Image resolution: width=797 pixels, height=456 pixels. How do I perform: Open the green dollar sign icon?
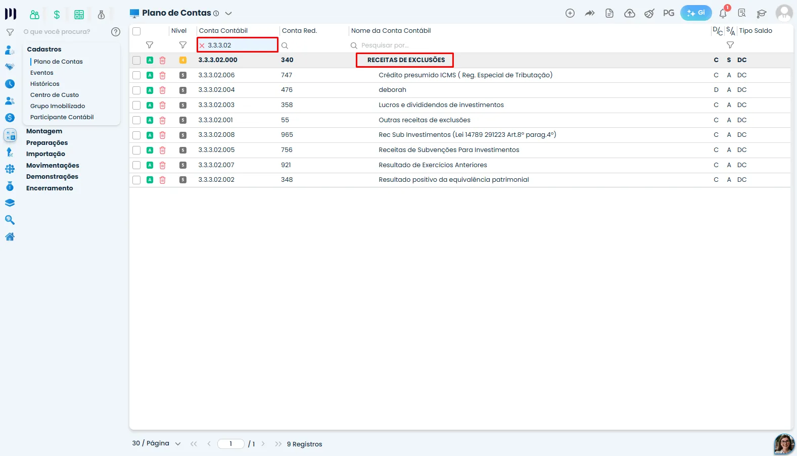click(57, 15)
